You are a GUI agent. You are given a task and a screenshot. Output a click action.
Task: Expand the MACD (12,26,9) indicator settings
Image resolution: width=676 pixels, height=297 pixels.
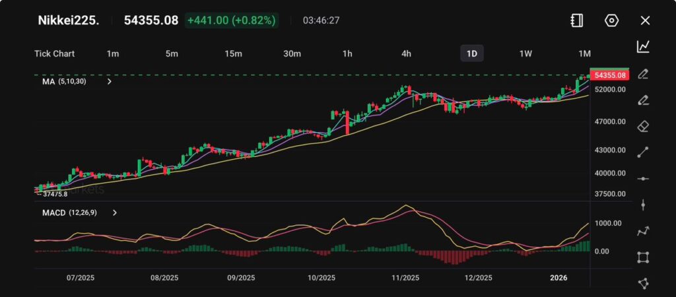[115, 213]
